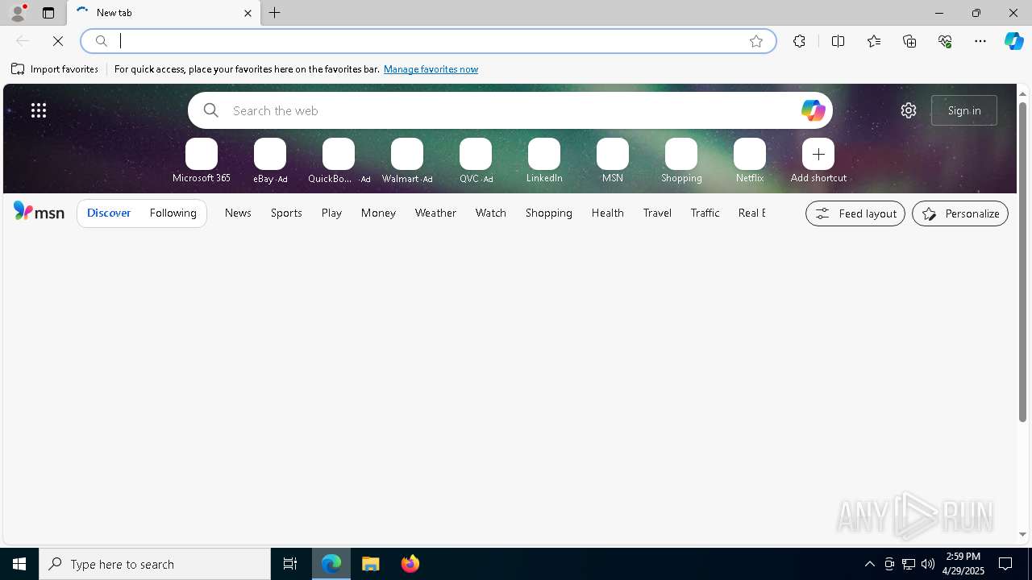Click the Sign in button
Screen dimensions: 1032x580
point(964,110)
